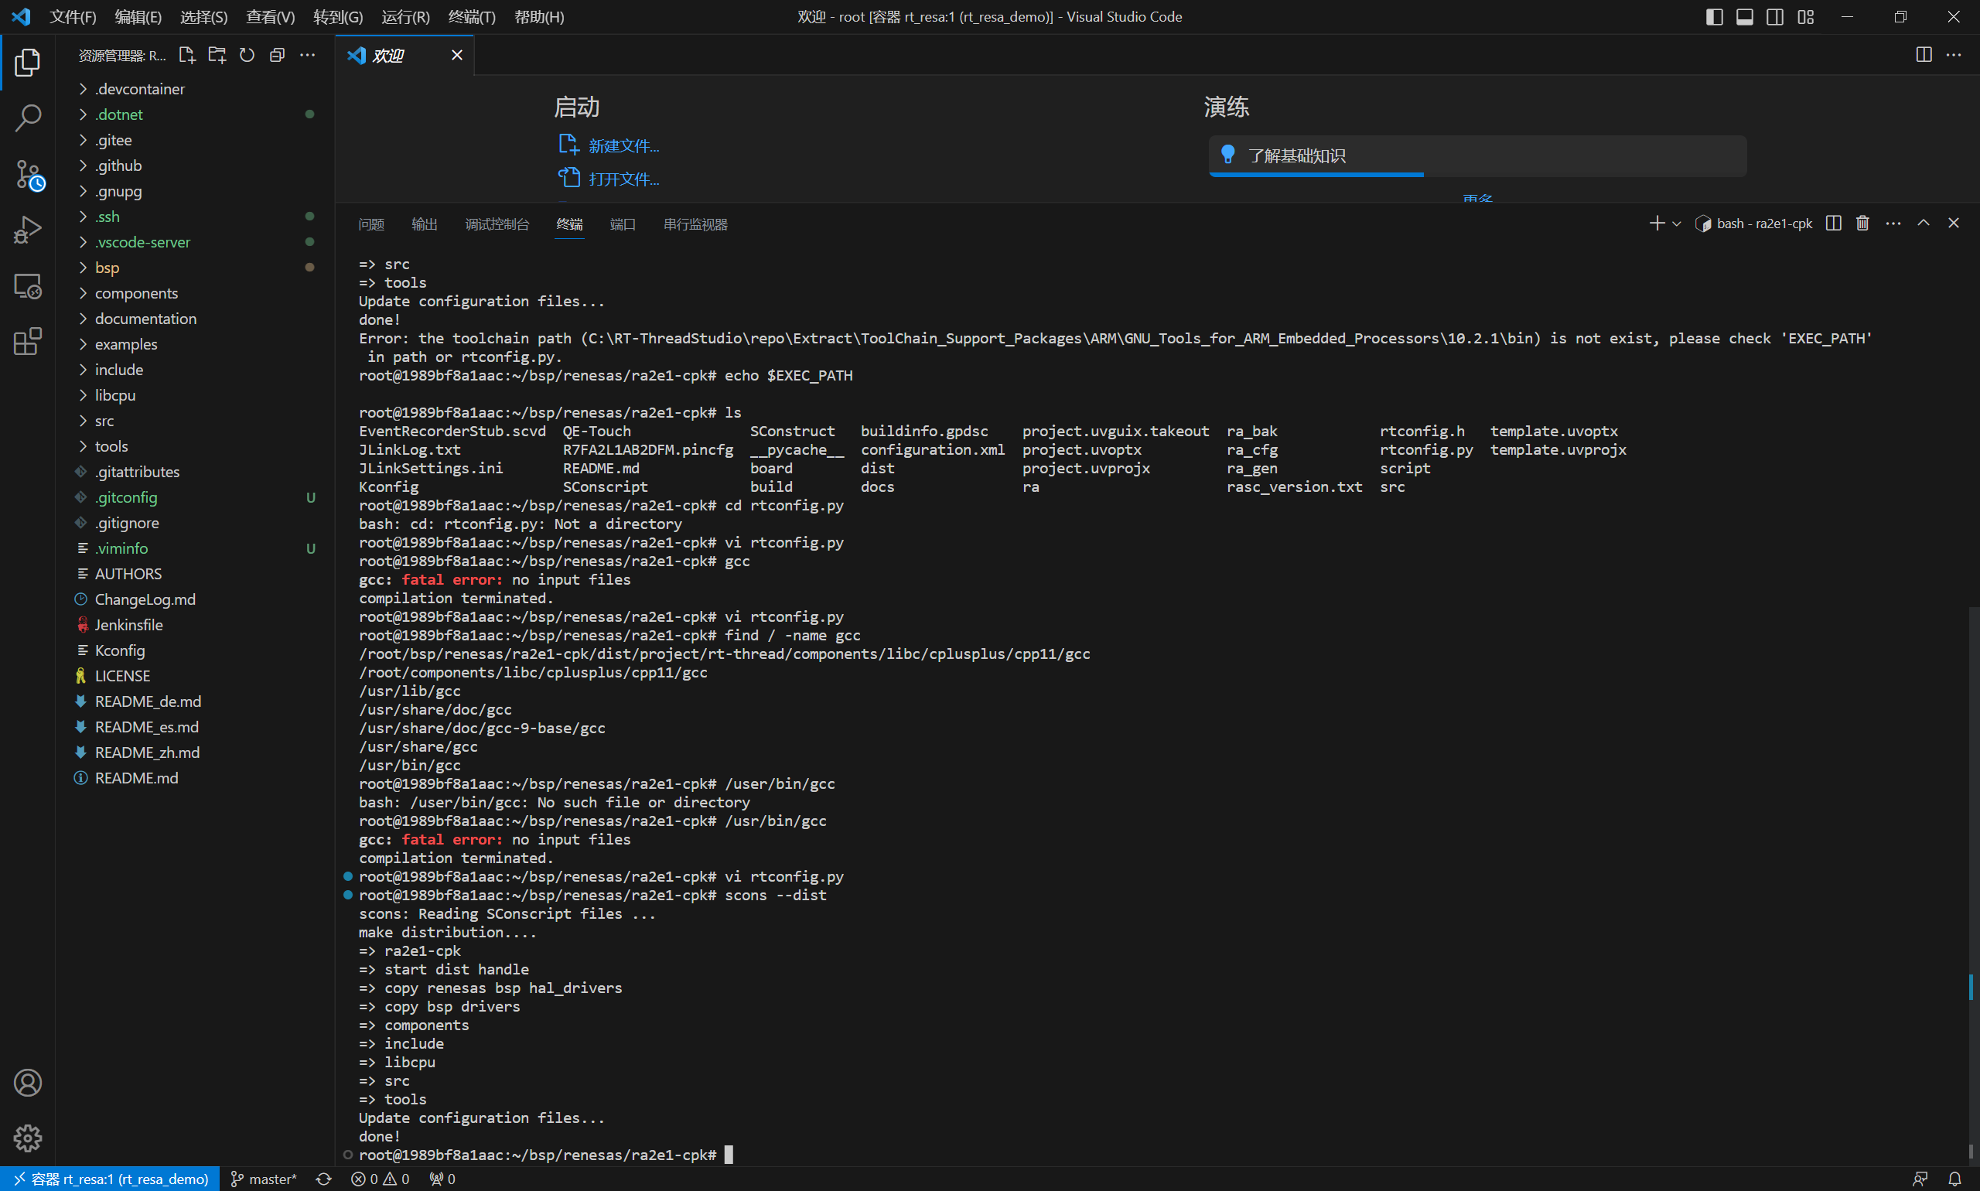The image size is (1980, 1191).
Task: Open the Search view in activity bar
Action: pos(27,118)
